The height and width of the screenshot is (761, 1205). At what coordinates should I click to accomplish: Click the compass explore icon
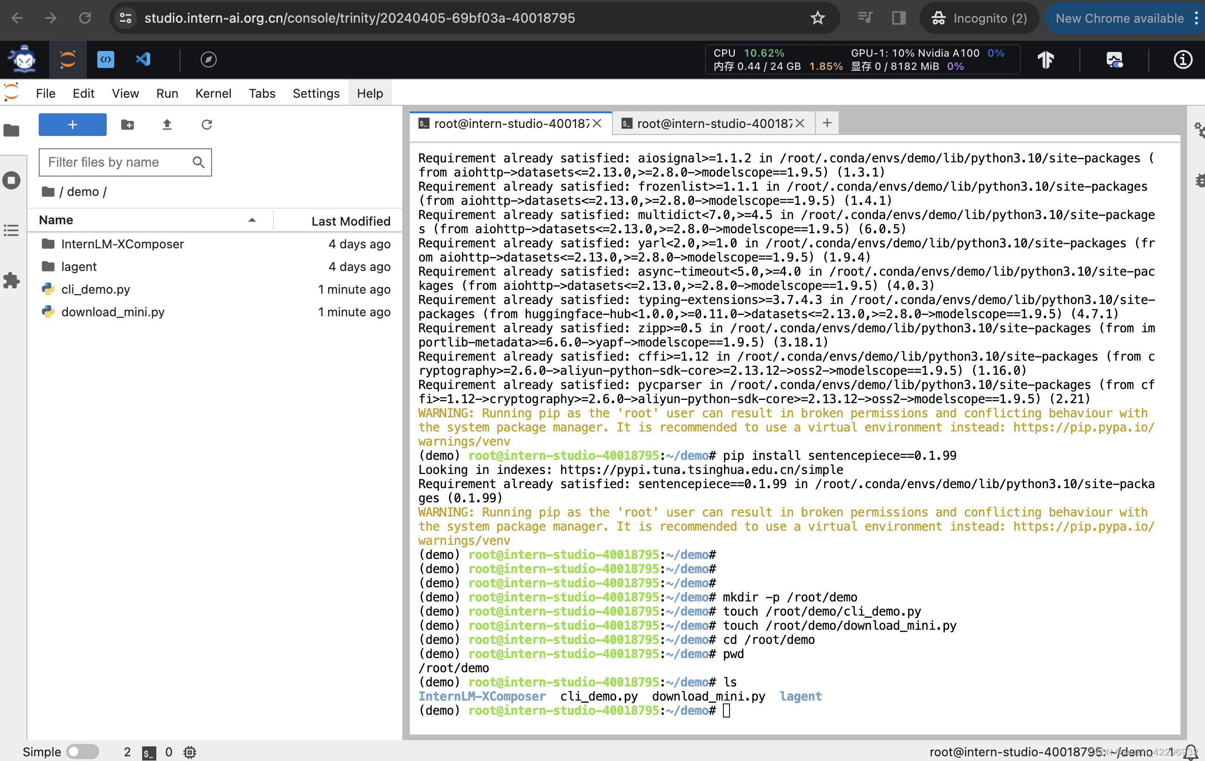pyautogui.click(x=208, y=59)
